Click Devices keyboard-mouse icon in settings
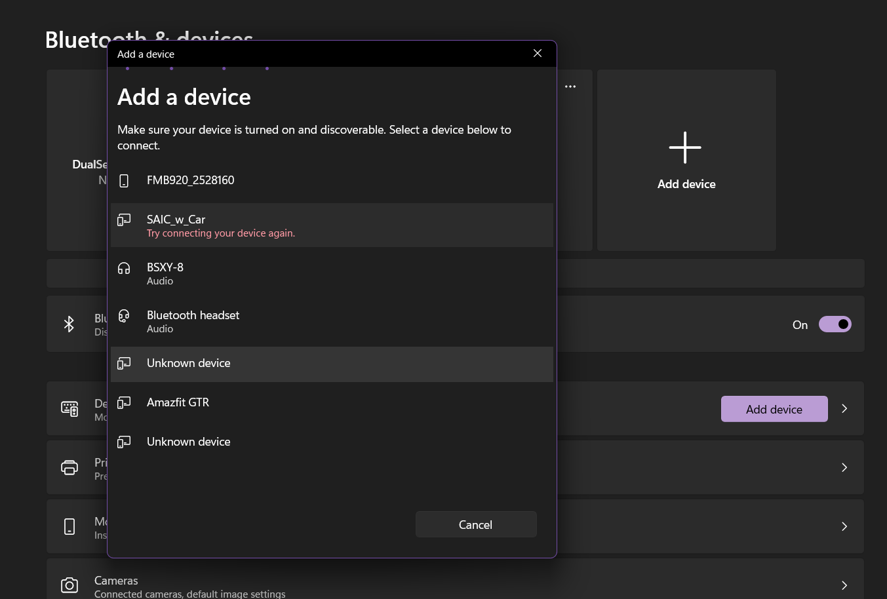 point(69,409)
